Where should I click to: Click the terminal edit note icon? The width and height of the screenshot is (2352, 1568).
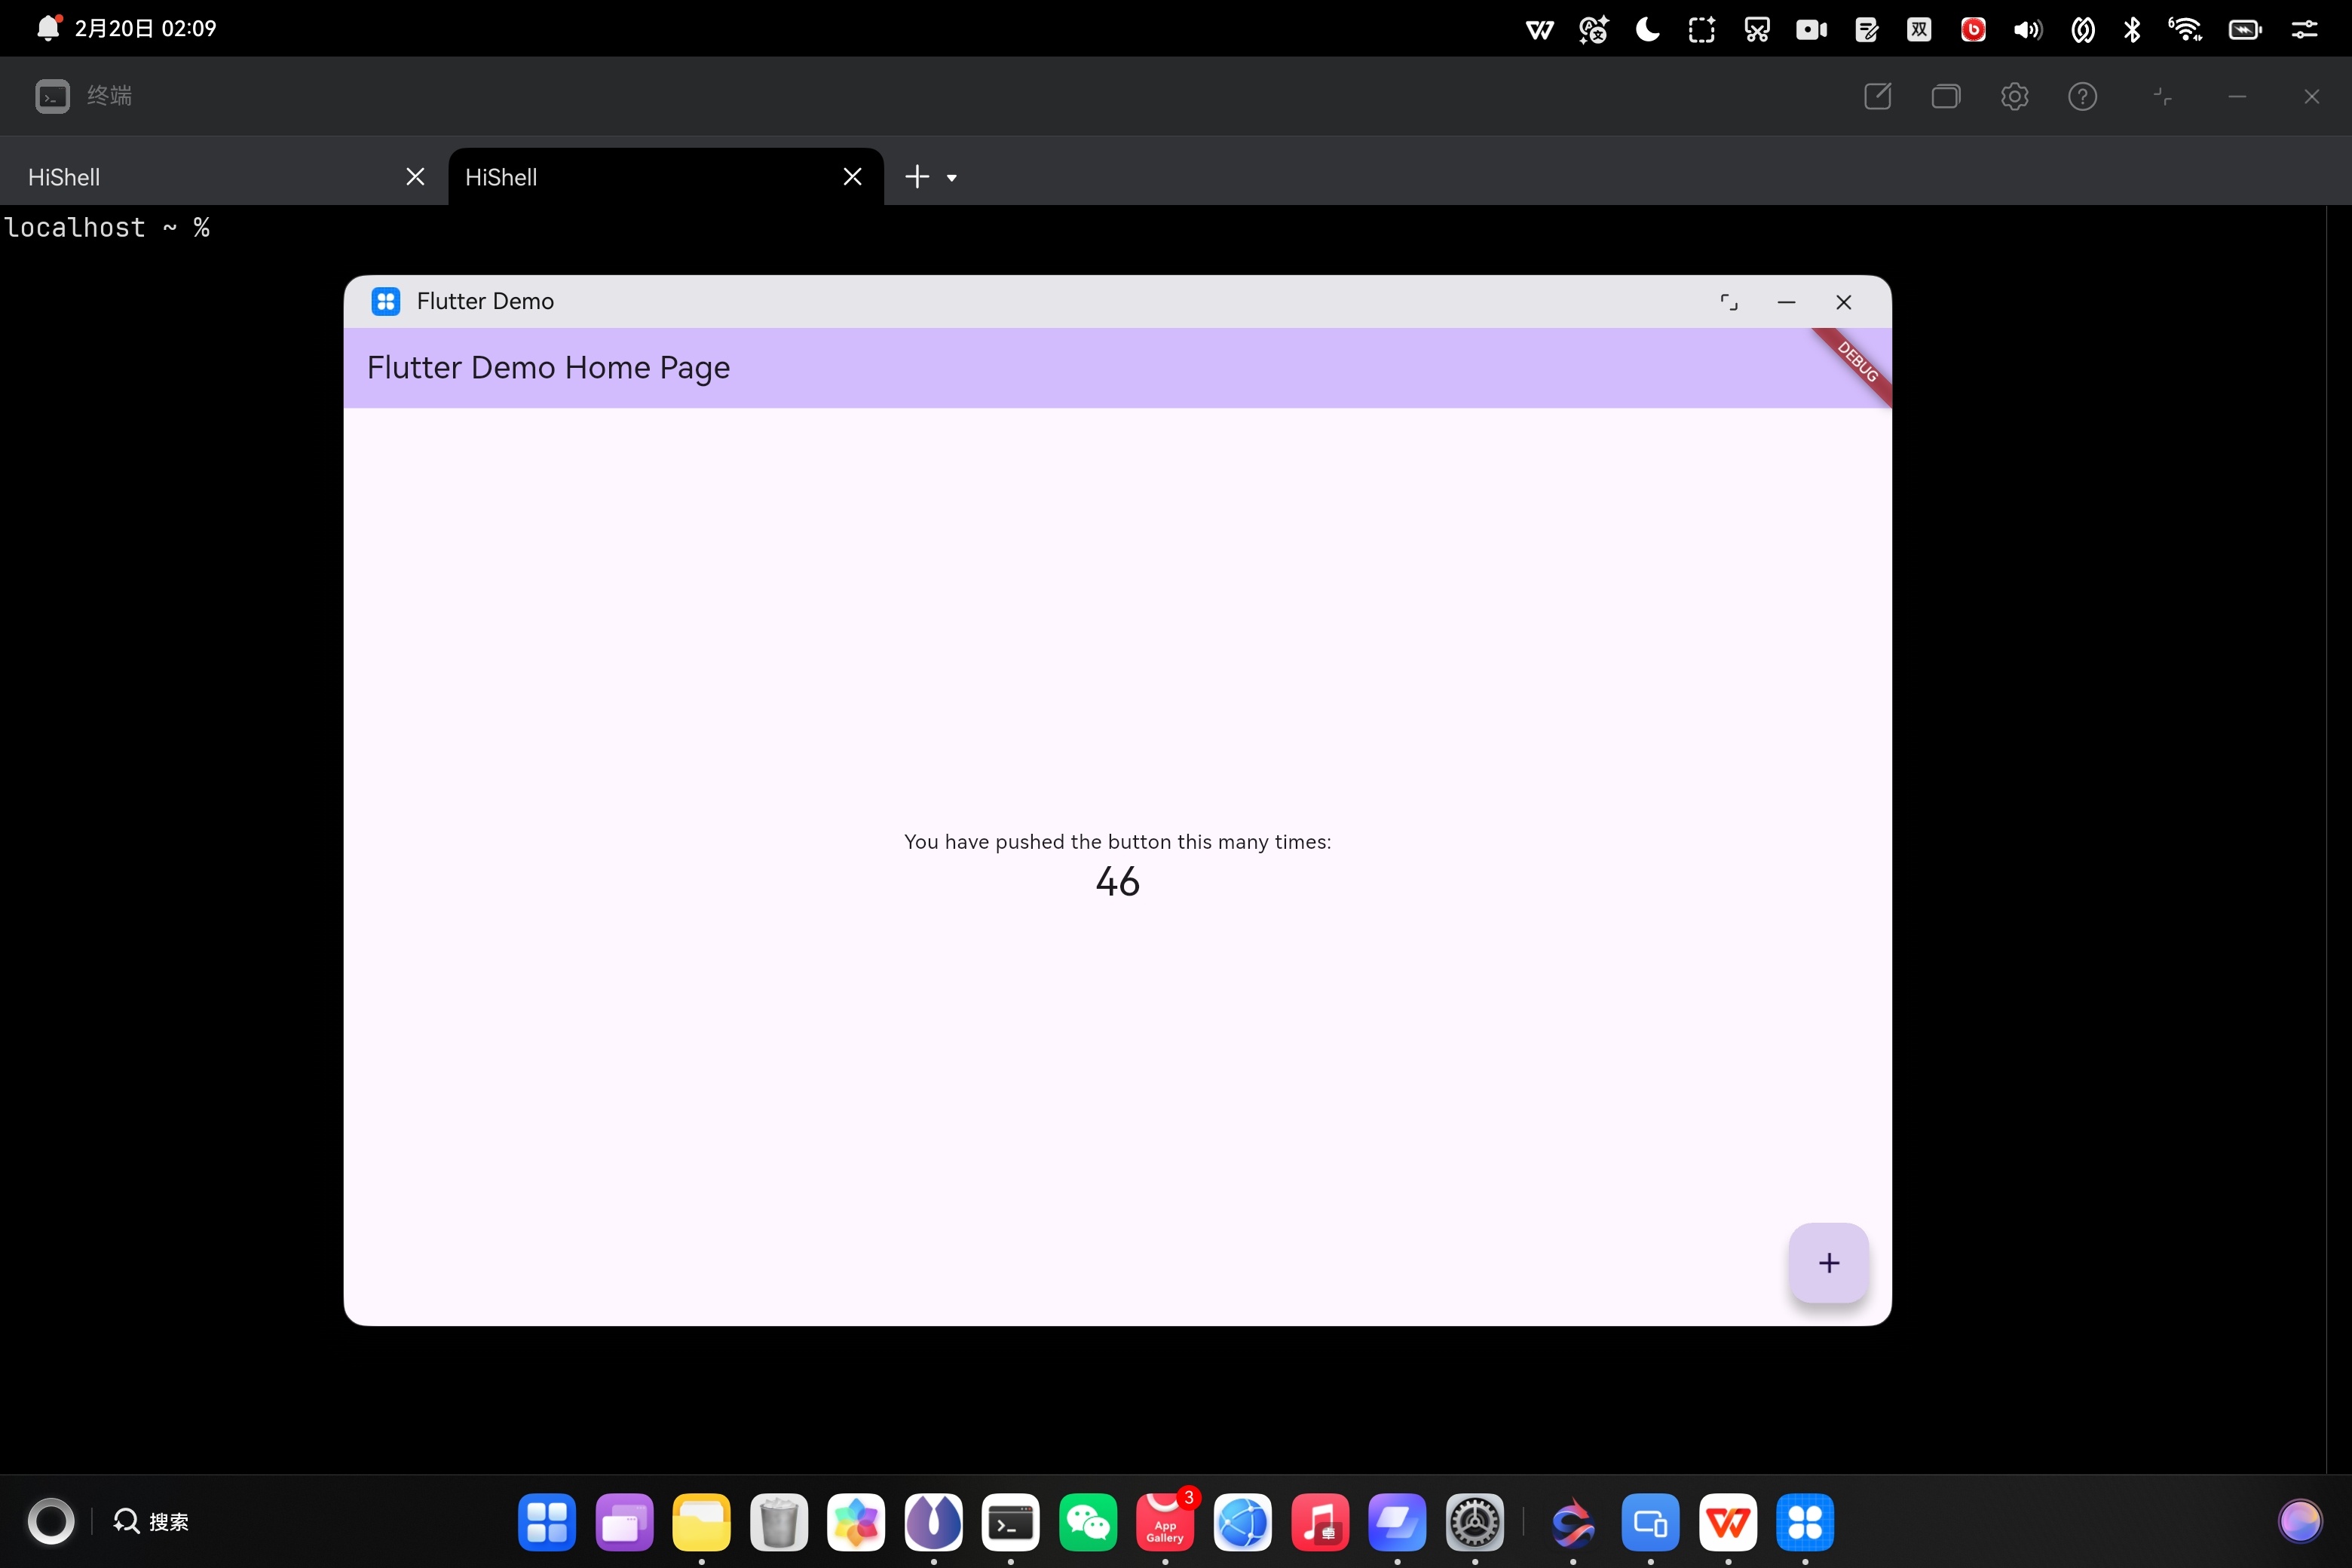[1877, 96]
